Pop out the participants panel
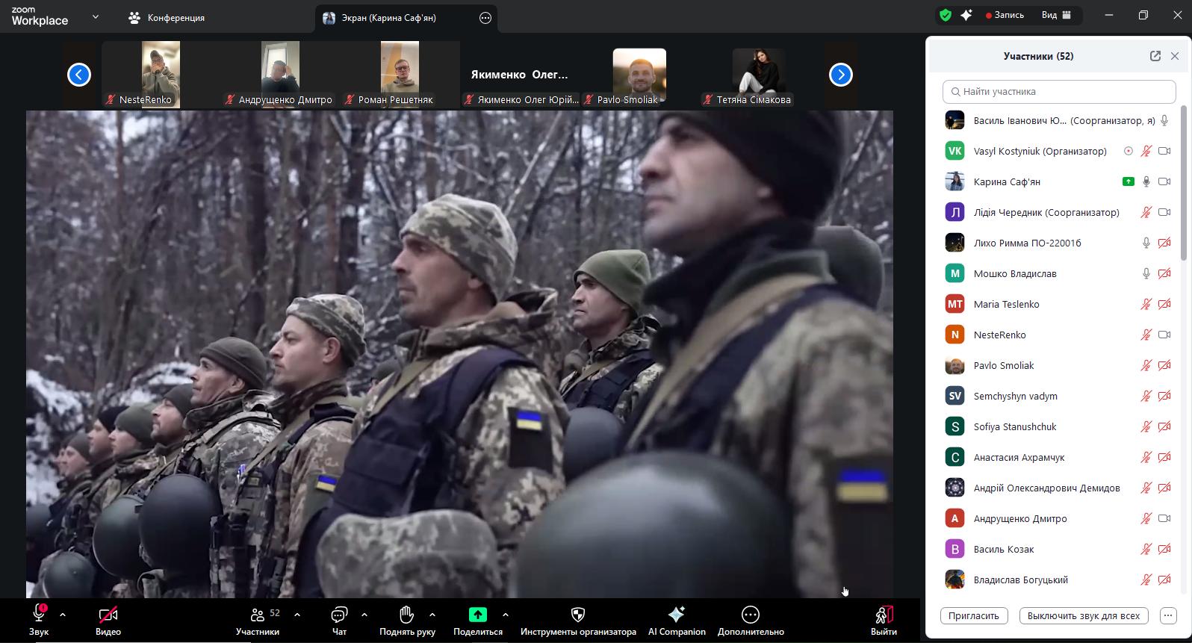 point(1155,56)
